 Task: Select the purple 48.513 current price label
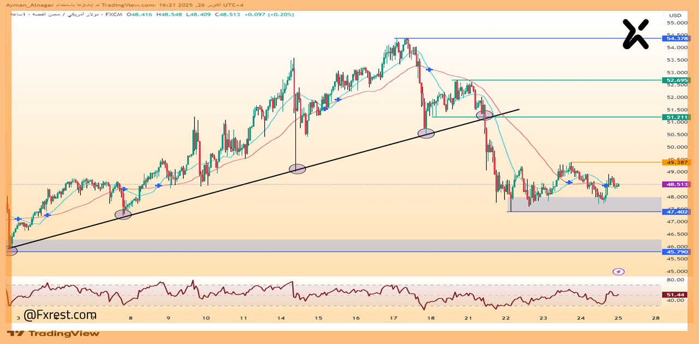[x=676, y=185]
